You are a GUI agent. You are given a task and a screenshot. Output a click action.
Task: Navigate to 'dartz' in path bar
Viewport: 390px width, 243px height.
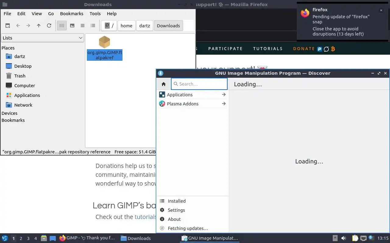(x=145, y=26)
